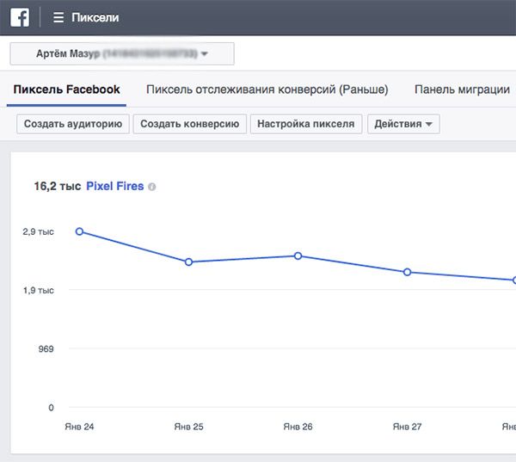Select the Янв 24 data point
Image resolution: width=516 pixels, height=462 pixels.
79,231
